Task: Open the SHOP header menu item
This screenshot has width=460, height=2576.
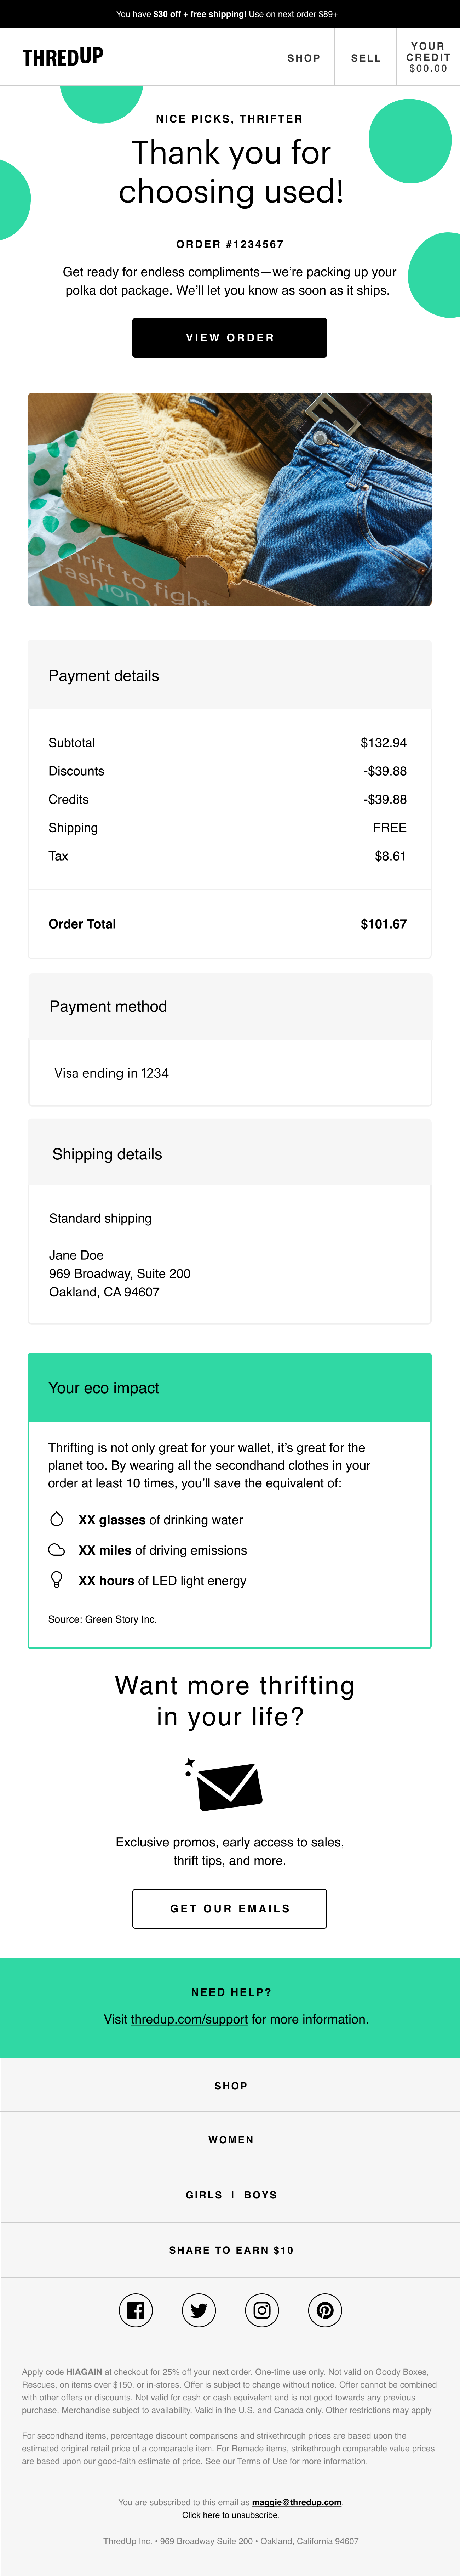Action: click(x=304, y=58)
